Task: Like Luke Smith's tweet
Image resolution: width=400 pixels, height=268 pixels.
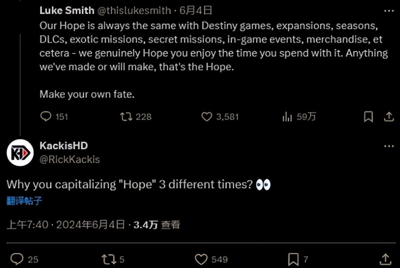Action: tap(206, 117)
